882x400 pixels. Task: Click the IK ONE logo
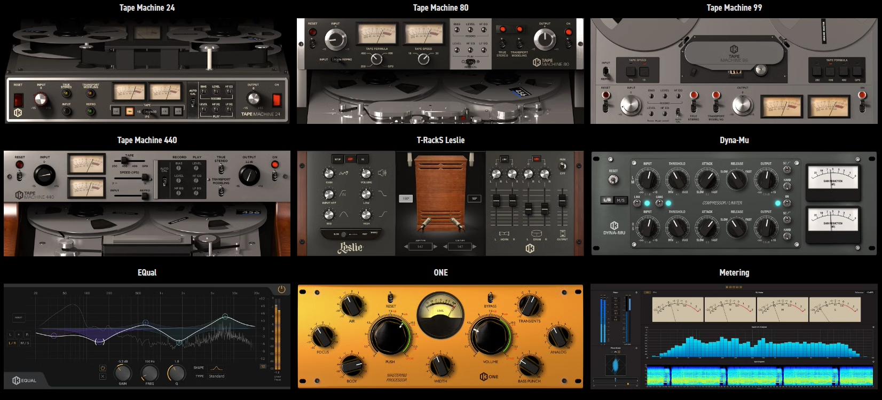click(x=489, y=377)
